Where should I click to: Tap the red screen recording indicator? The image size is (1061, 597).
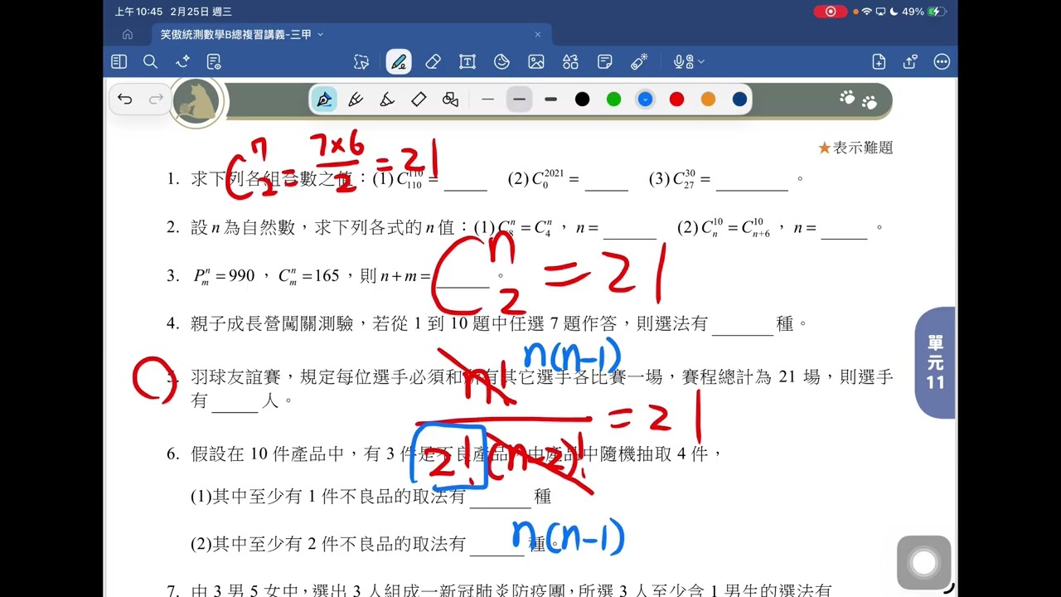(x=830, y=12)
